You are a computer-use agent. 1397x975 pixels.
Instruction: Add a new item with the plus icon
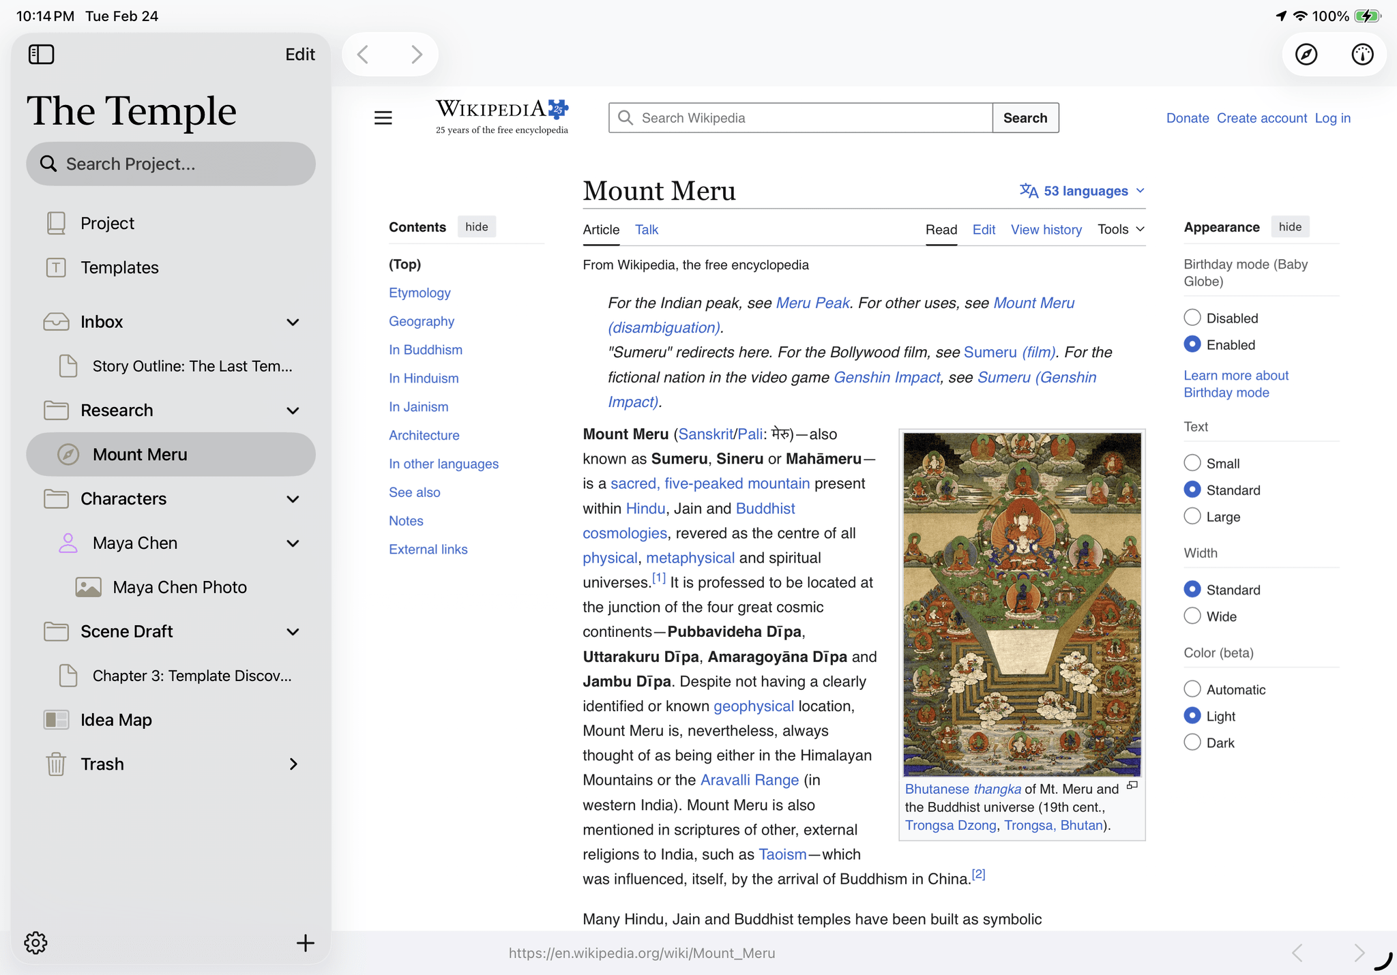pos(305,943)
